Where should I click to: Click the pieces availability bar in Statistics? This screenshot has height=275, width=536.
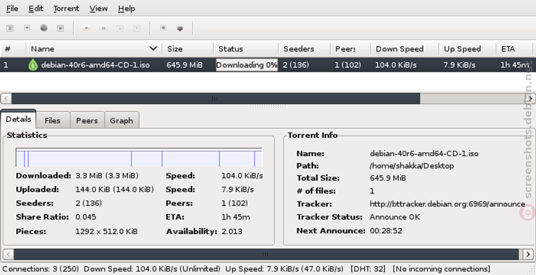click(139, 157)
